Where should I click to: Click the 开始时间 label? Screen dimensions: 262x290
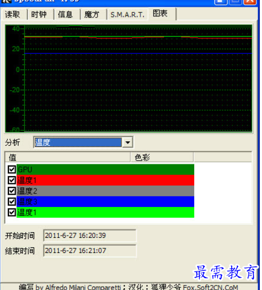click(20, 236)
